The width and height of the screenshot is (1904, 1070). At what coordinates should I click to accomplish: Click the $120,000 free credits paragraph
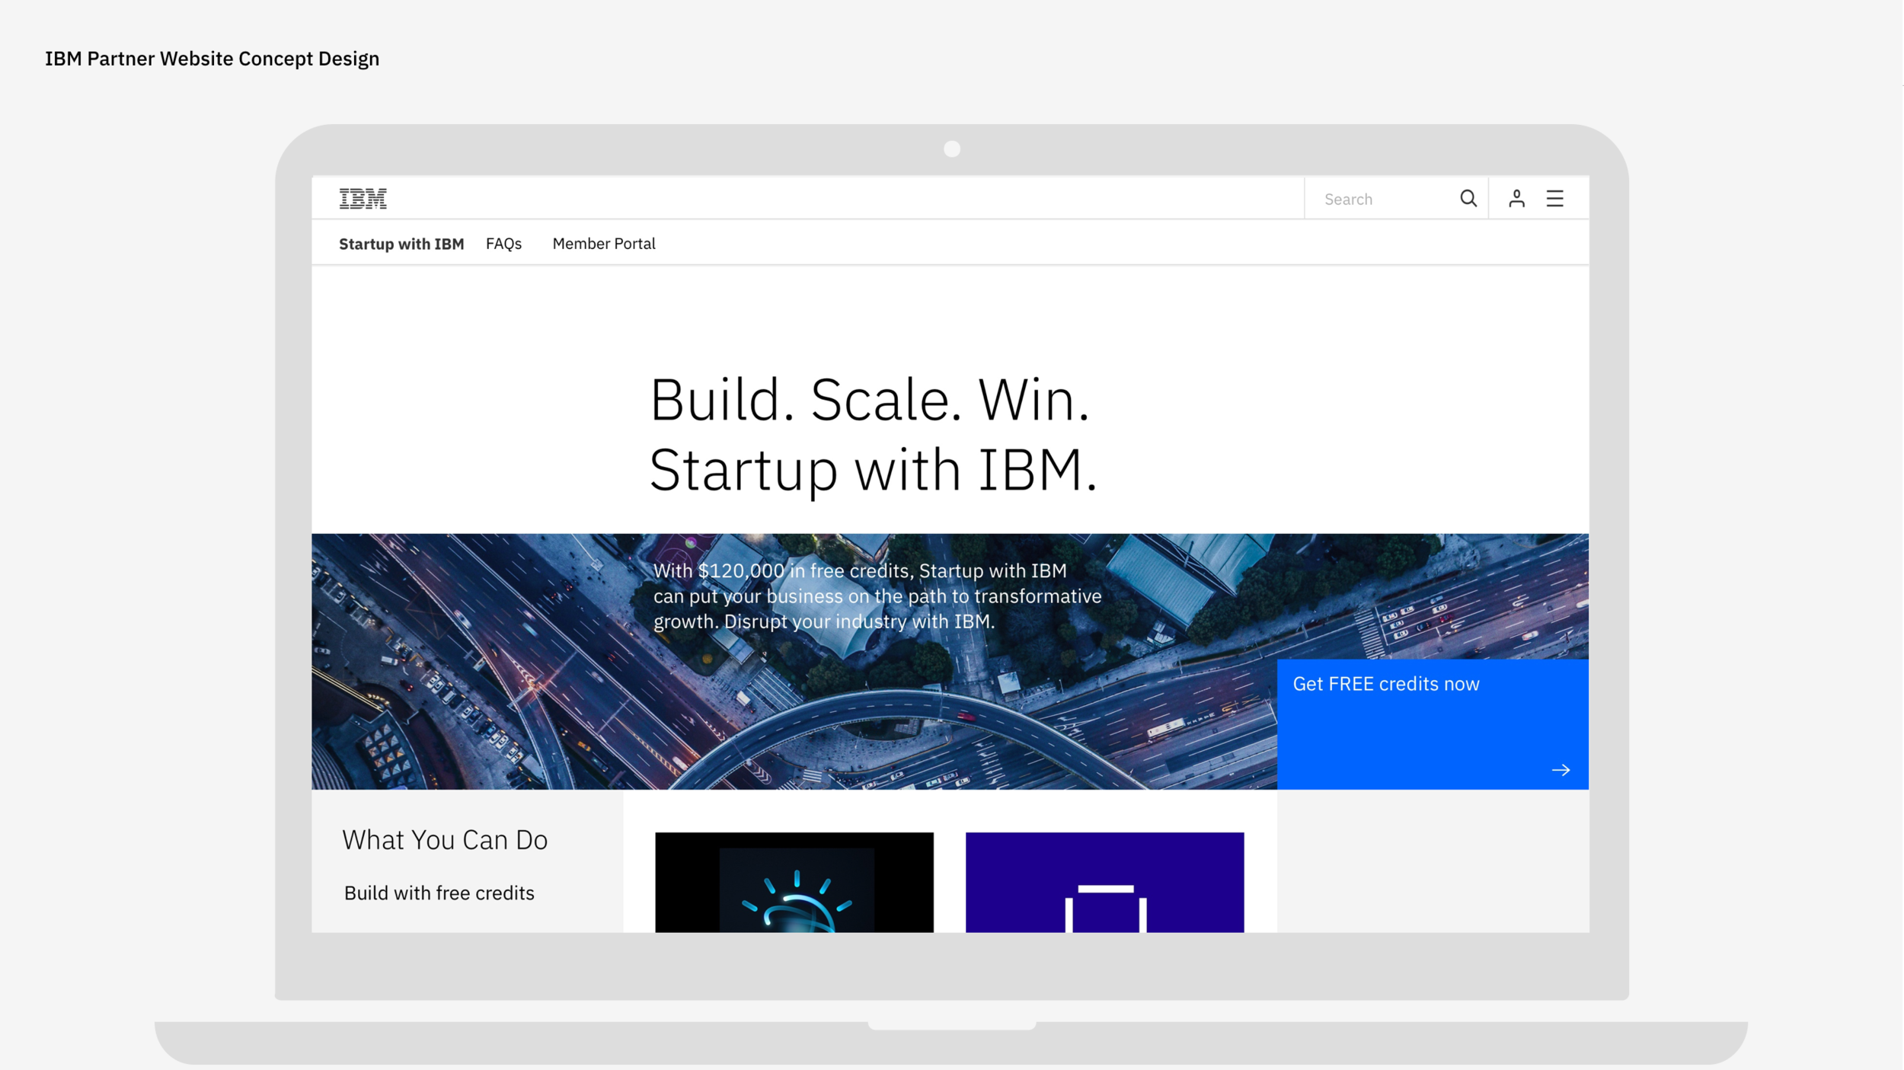(876, 596)
